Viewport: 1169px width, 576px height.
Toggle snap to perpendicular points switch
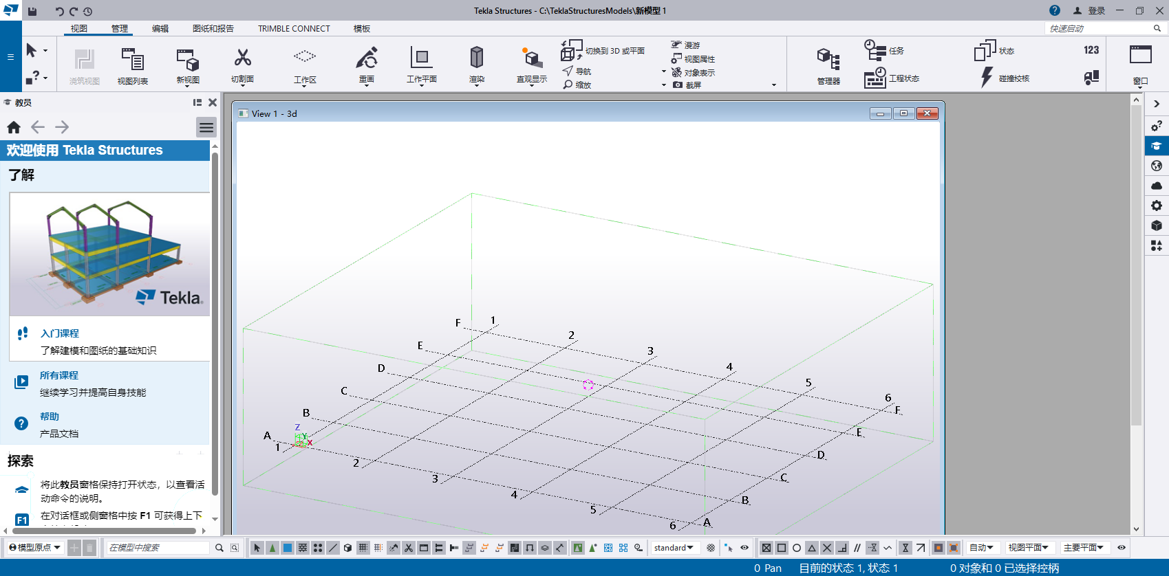coord(842,548)
